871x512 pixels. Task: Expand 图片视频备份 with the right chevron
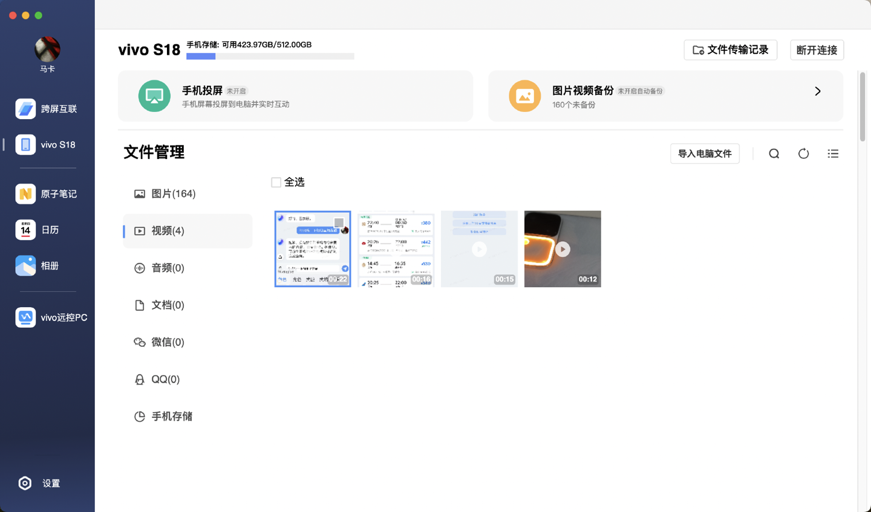point(818,91)
